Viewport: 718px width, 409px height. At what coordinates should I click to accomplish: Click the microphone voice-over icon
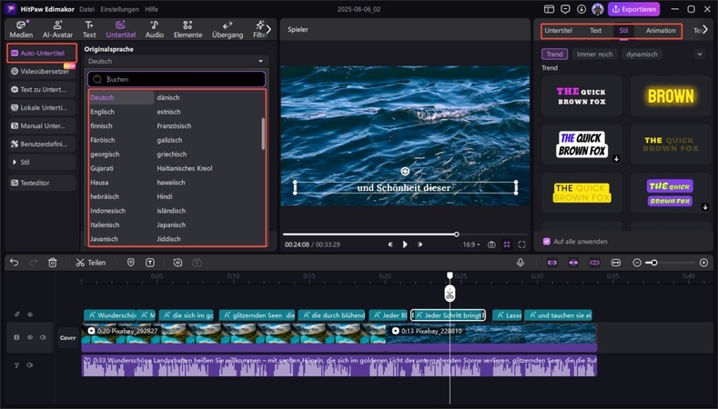coord(521,263)
